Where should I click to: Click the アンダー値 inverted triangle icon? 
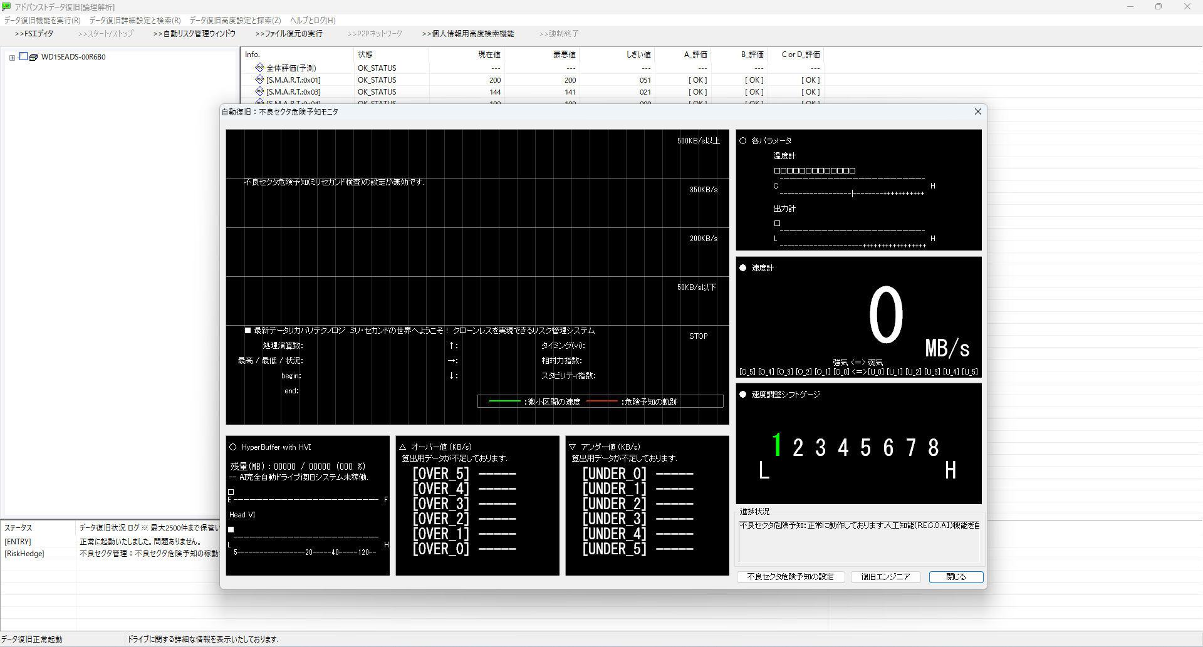573,447
